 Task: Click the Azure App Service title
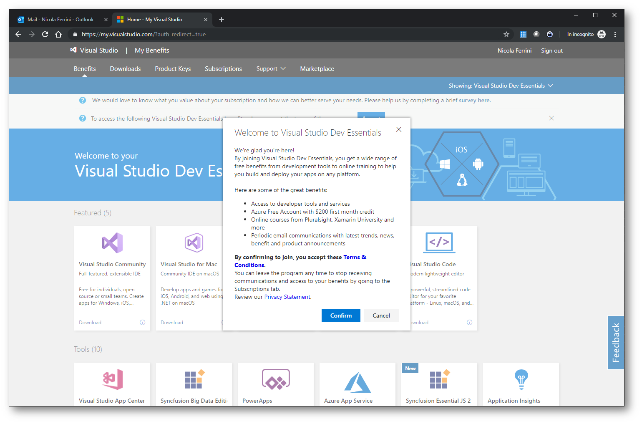348,401
